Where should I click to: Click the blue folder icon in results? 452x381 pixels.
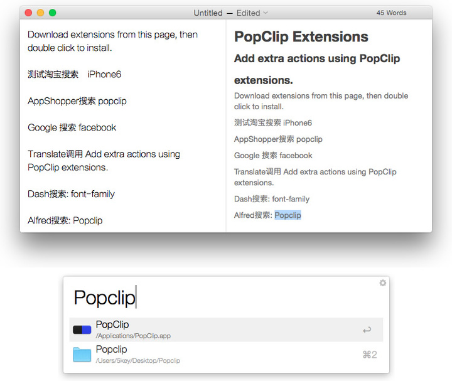click(x=82, y=355)
